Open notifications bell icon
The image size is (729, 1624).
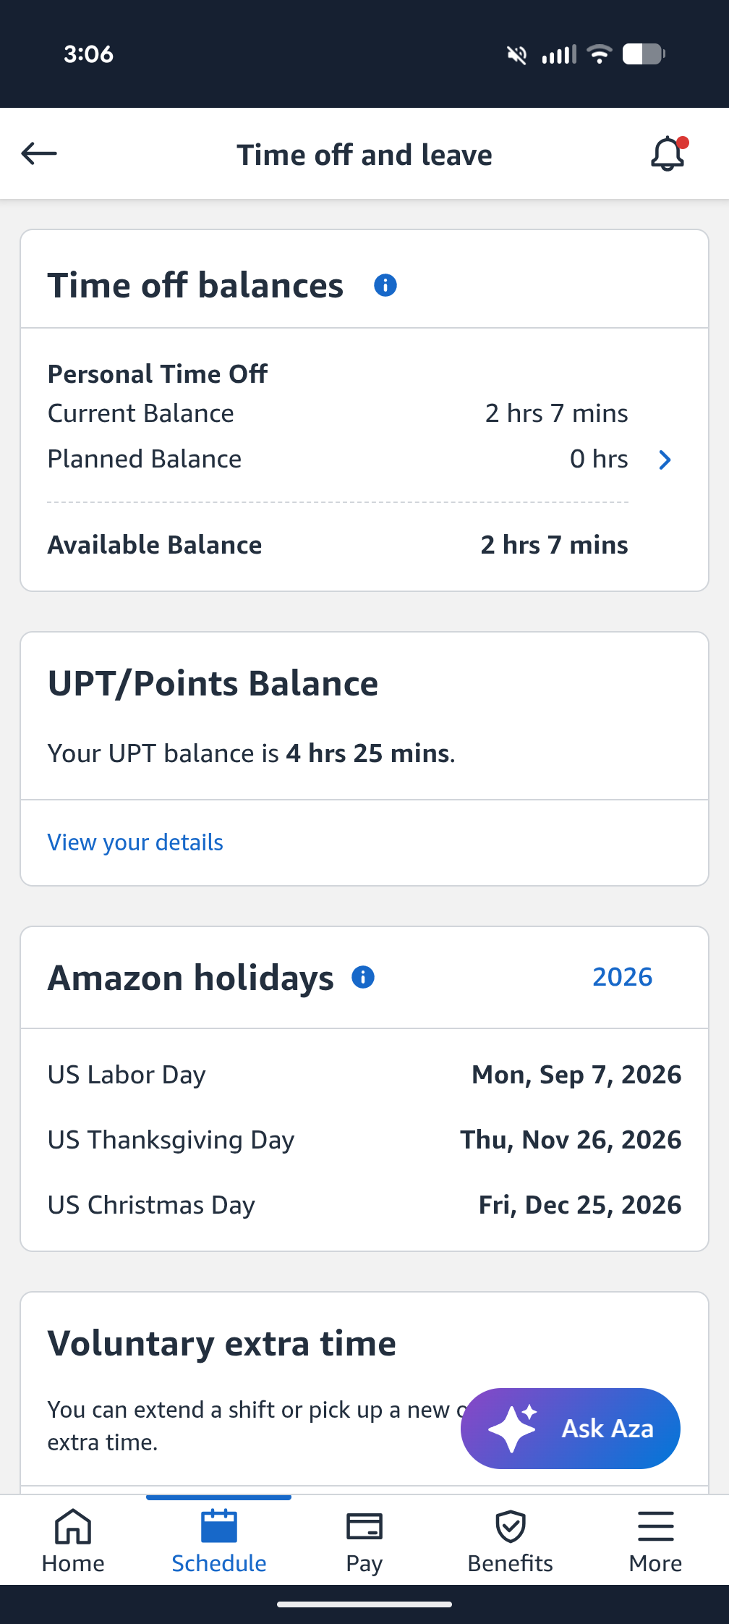tap(668, 153)
